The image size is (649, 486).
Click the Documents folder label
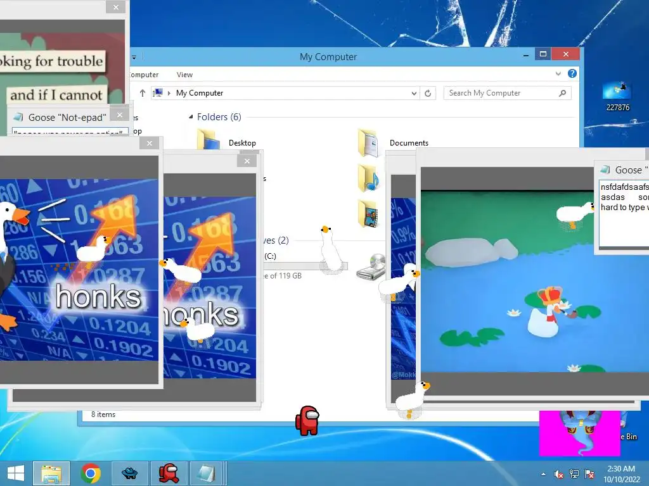(409, 143)
